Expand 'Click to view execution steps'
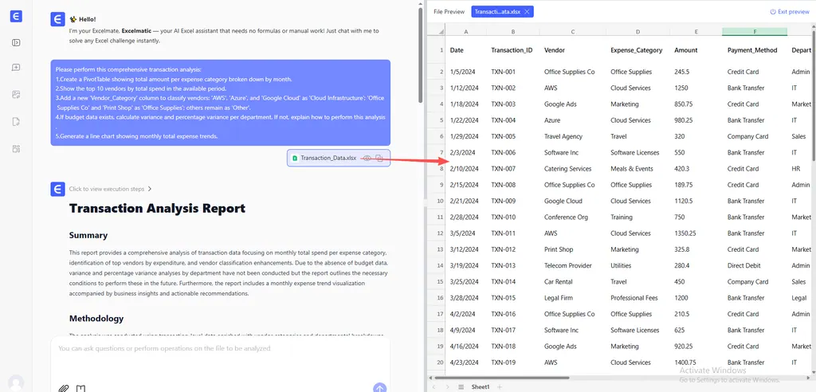This screenshot has width=816, height=392. pyautogui.click(x=110, y=189)
